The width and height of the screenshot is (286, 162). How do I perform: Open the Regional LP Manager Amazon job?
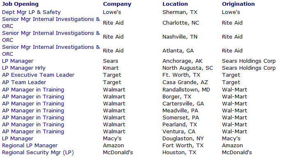pyautogui.click(x=30, y=146)
